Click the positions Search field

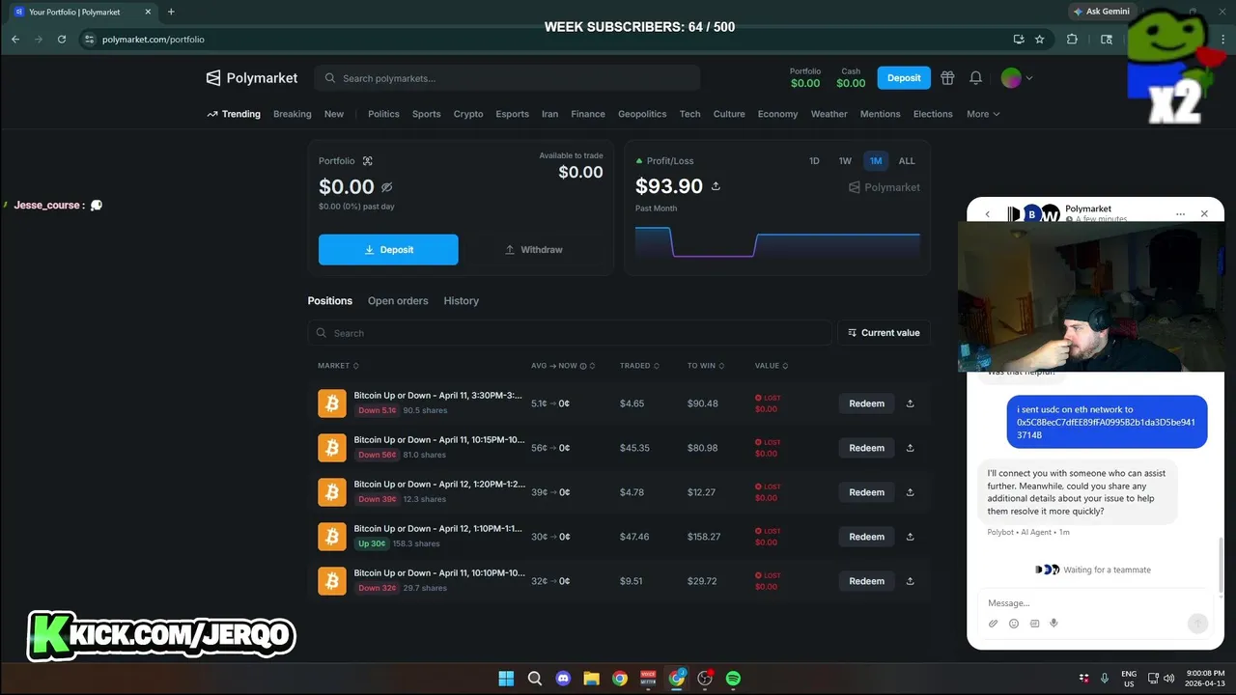click(x=570, y=333)
